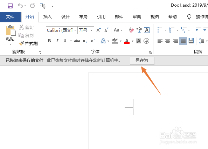Select Align Left
The height and width of the screenshot is (149, 208).
160,41
